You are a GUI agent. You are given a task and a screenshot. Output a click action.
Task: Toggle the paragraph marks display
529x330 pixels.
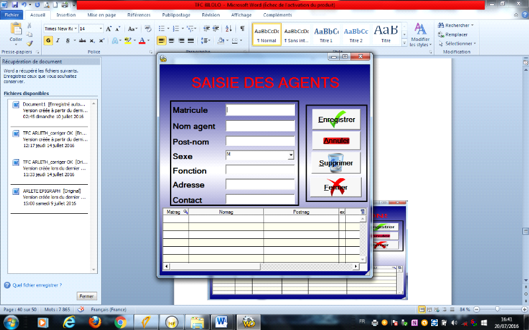(242, 28)
